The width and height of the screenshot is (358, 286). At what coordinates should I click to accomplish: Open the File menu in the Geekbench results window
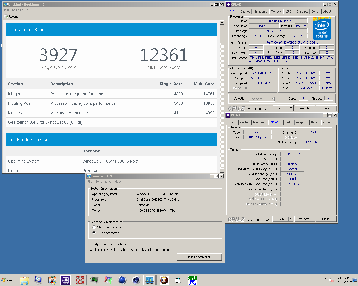click(6, 10)
